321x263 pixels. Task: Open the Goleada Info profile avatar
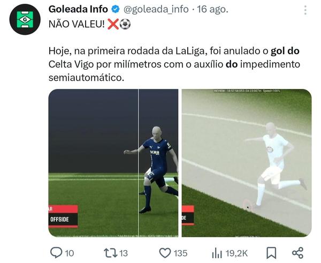click(25, 19)
